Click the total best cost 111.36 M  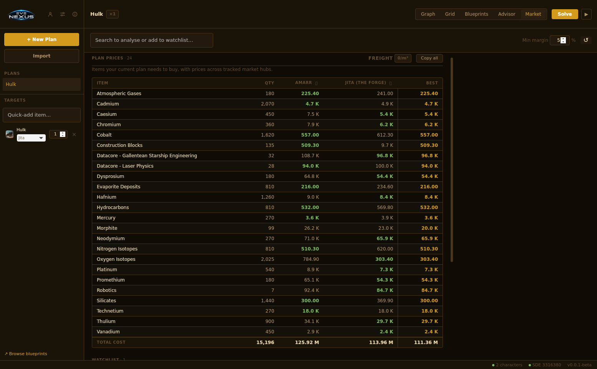point(426,343)
